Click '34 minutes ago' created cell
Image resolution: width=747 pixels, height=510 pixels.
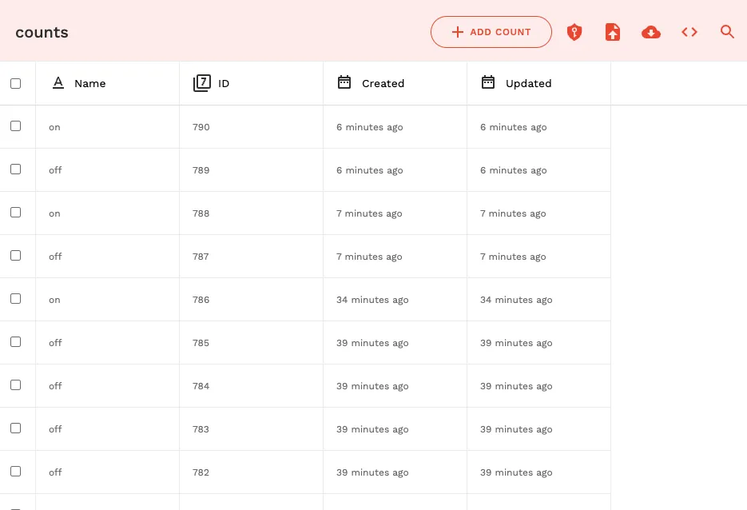tap(372, 300)
